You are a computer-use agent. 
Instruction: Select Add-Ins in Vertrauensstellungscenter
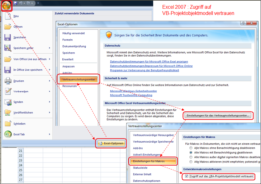pos(138,148)
